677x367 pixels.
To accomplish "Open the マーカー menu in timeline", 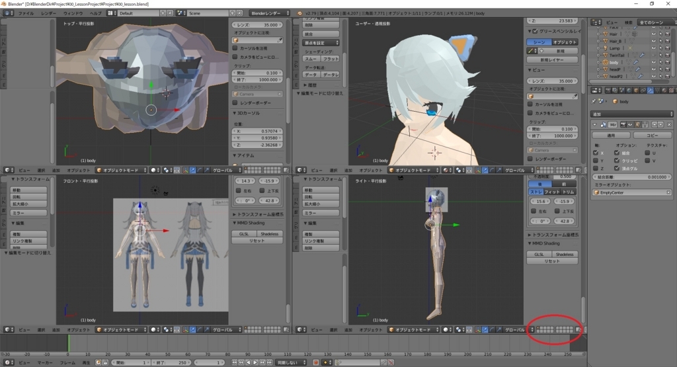I will (x=45, y=362).
